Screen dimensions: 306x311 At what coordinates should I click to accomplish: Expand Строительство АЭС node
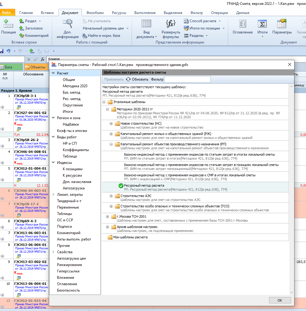111,196
